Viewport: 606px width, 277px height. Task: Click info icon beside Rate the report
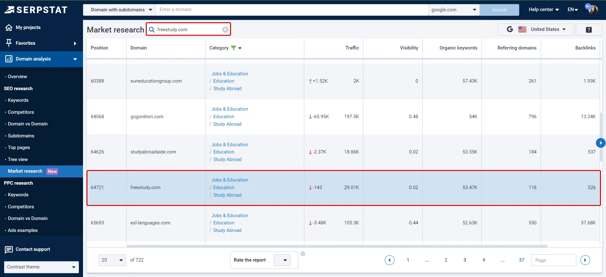pyautogui.click(x=303, y=254)
